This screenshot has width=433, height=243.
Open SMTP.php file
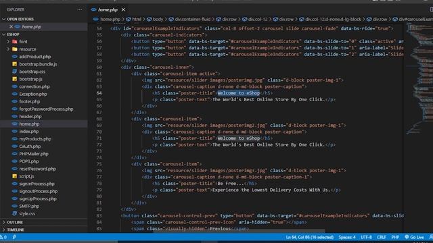[x=29, y=206]
